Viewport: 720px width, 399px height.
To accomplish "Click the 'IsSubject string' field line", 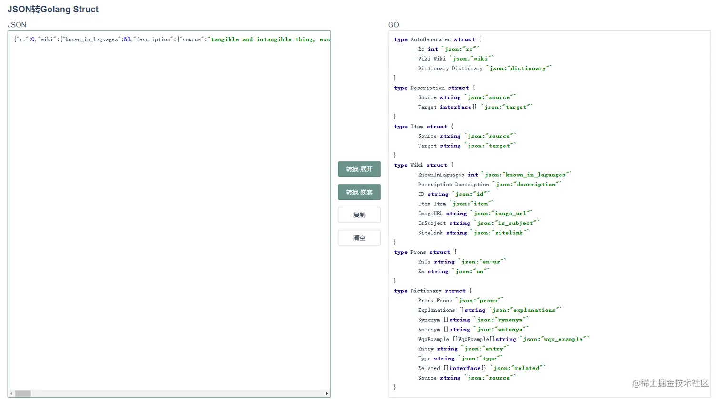I will (x=479, y=223).
